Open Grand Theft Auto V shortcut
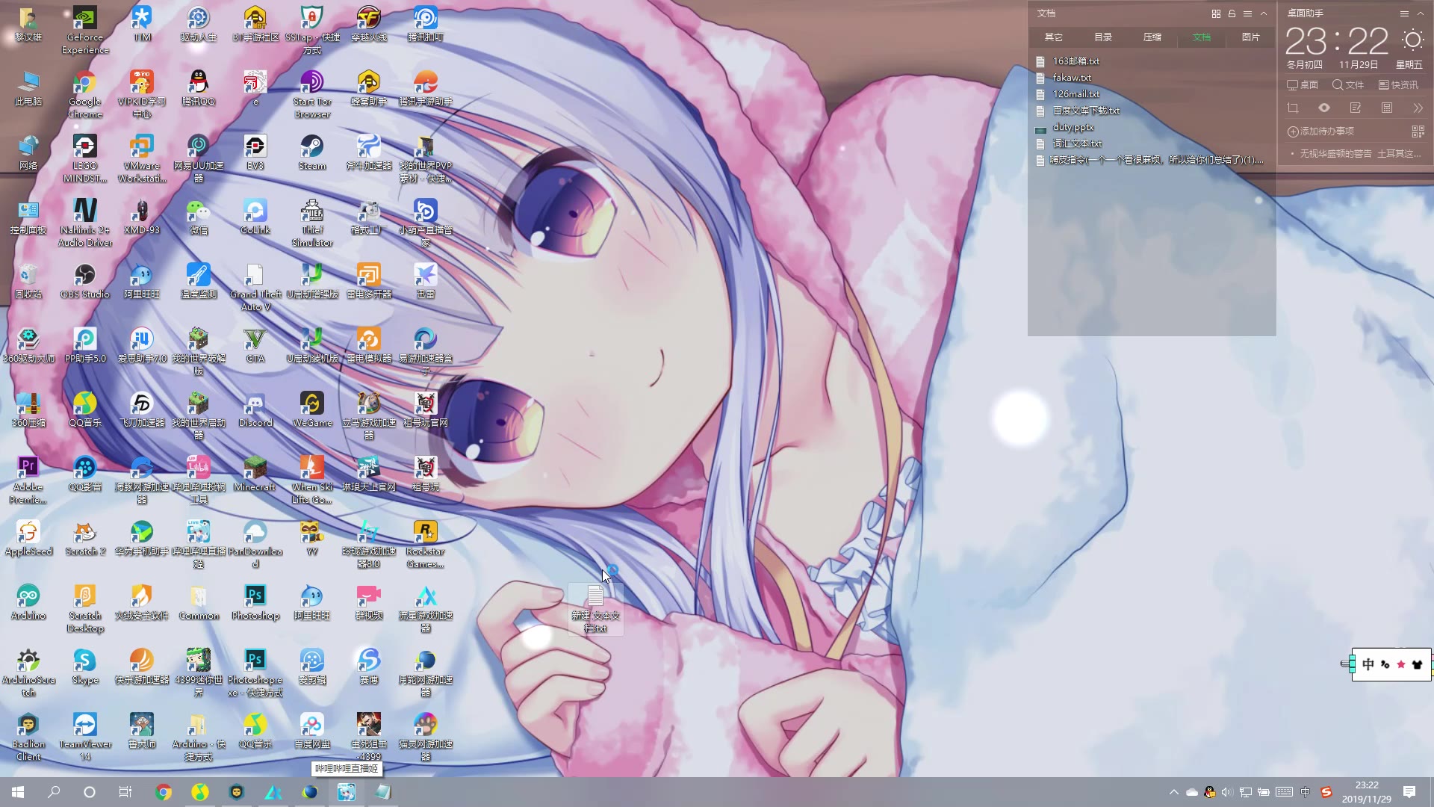The height and width of the screenshot is (807, 1434). pyautogui.click(x=255, y=287)
